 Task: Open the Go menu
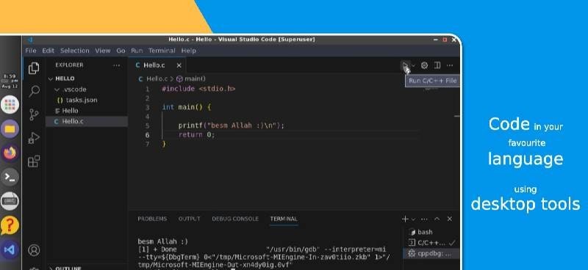[121, 51]
